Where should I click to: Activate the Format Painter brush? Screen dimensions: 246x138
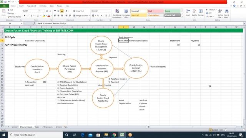15,17
